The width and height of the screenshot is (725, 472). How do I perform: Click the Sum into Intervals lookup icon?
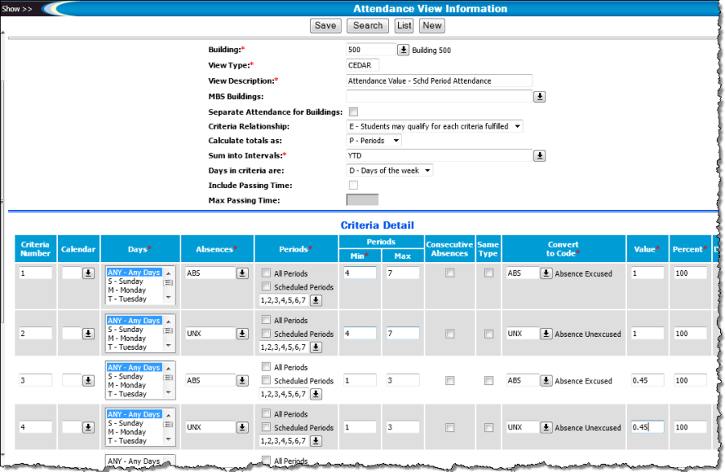(540, 156)
